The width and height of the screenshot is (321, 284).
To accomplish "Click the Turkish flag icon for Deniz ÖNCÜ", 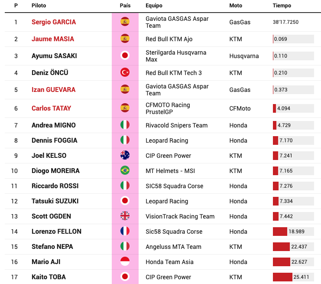I will point(125,72).
